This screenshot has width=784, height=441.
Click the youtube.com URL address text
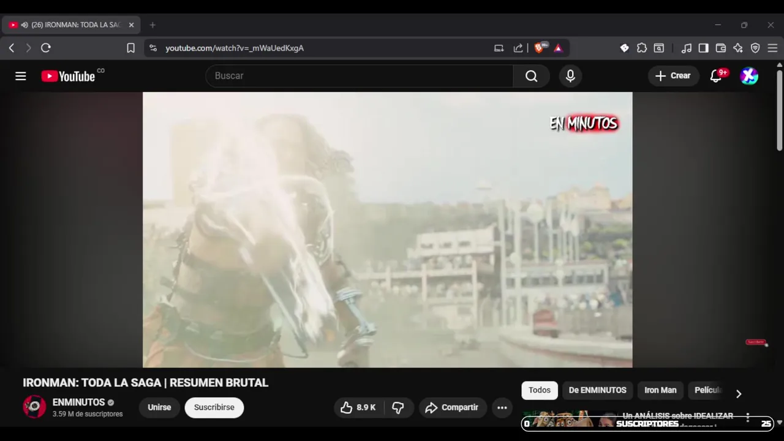pyautogui.click(x=235, y=48)
